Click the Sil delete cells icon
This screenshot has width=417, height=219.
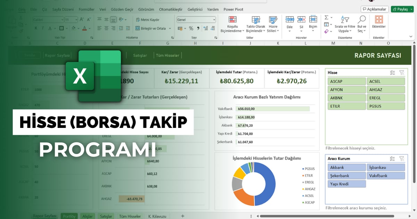pos(301,19)
